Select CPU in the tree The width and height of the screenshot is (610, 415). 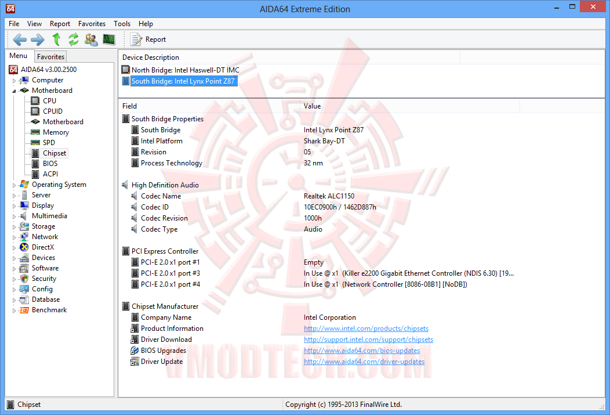click(x=49, y=101)
